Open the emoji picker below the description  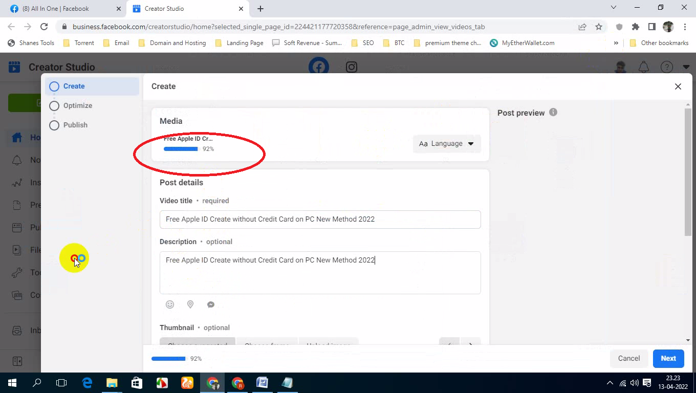click(170, 304)
